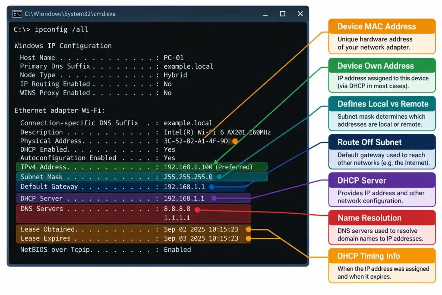Image resolution: width=442 pixels, height=295 pixels.
Task: Click the WINS Proxy Enabled row
Action: tap(95, 93)
